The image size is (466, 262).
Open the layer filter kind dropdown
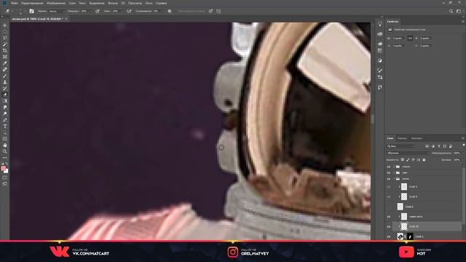click(401, 146)
